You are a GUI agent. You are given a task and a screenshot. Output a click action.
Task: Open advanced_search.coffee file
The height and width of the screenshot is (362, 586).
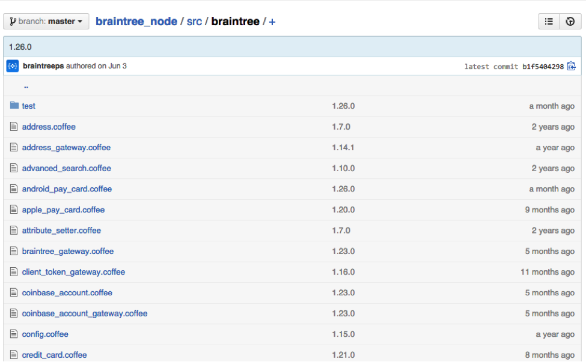67,168
